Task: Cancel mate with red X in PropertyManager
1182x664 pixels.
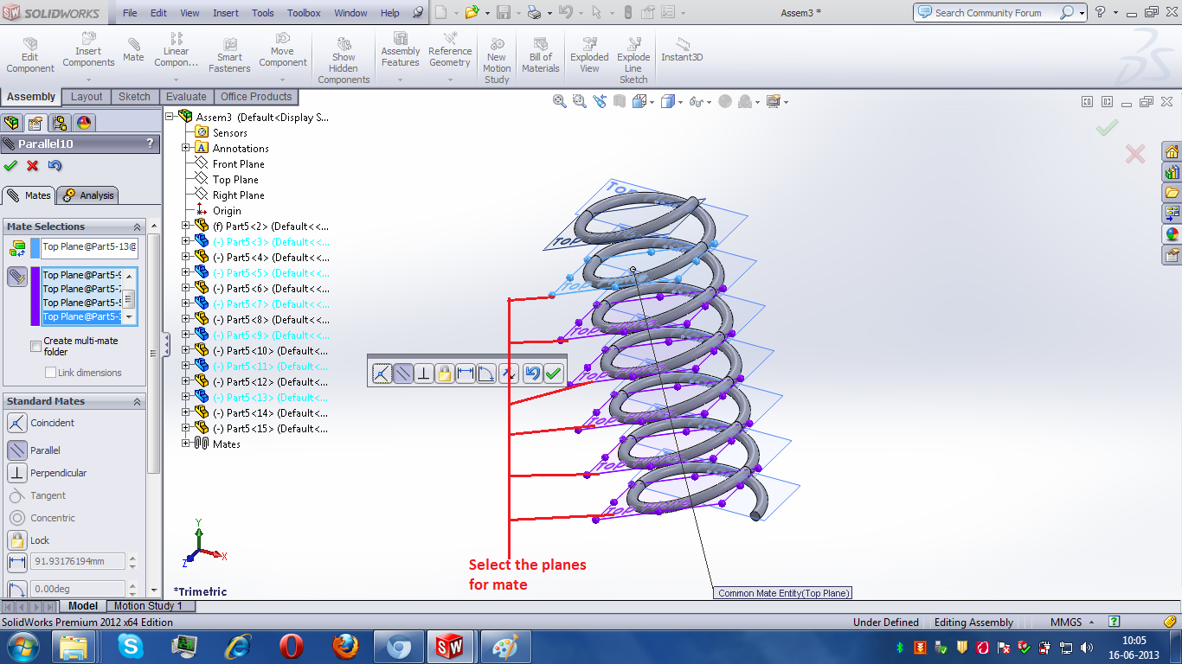Action: tap(33, 165)
